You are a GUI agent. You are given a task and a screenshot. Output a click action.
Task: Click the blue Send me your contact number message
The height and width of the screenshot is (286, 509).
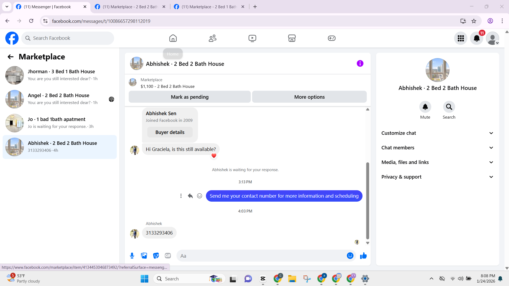(284, 196)
